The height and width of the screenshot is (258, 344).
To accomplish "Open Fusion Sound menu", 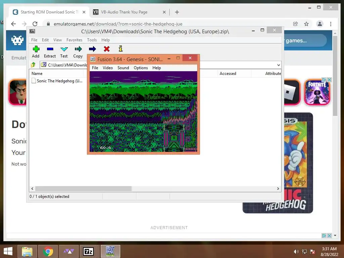I will click(x=123, y=68).
